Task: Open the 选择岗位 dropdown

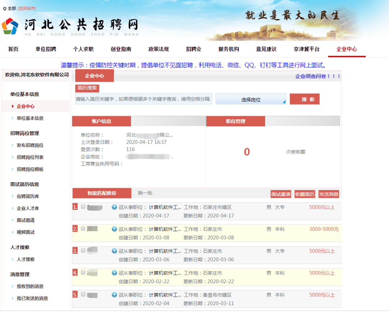Action: coord(251,100)
